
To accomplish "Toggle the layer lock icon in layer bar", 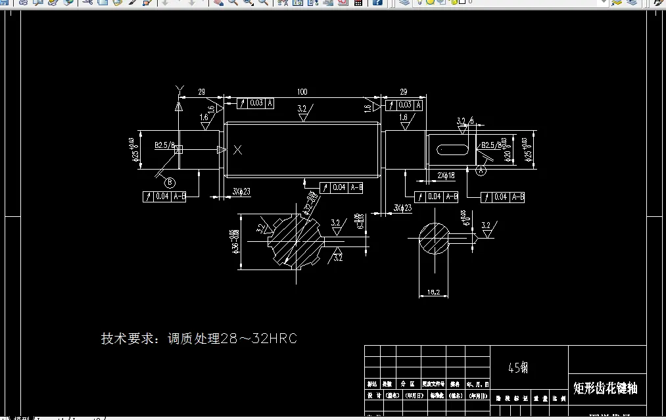I will coord(454,3).
